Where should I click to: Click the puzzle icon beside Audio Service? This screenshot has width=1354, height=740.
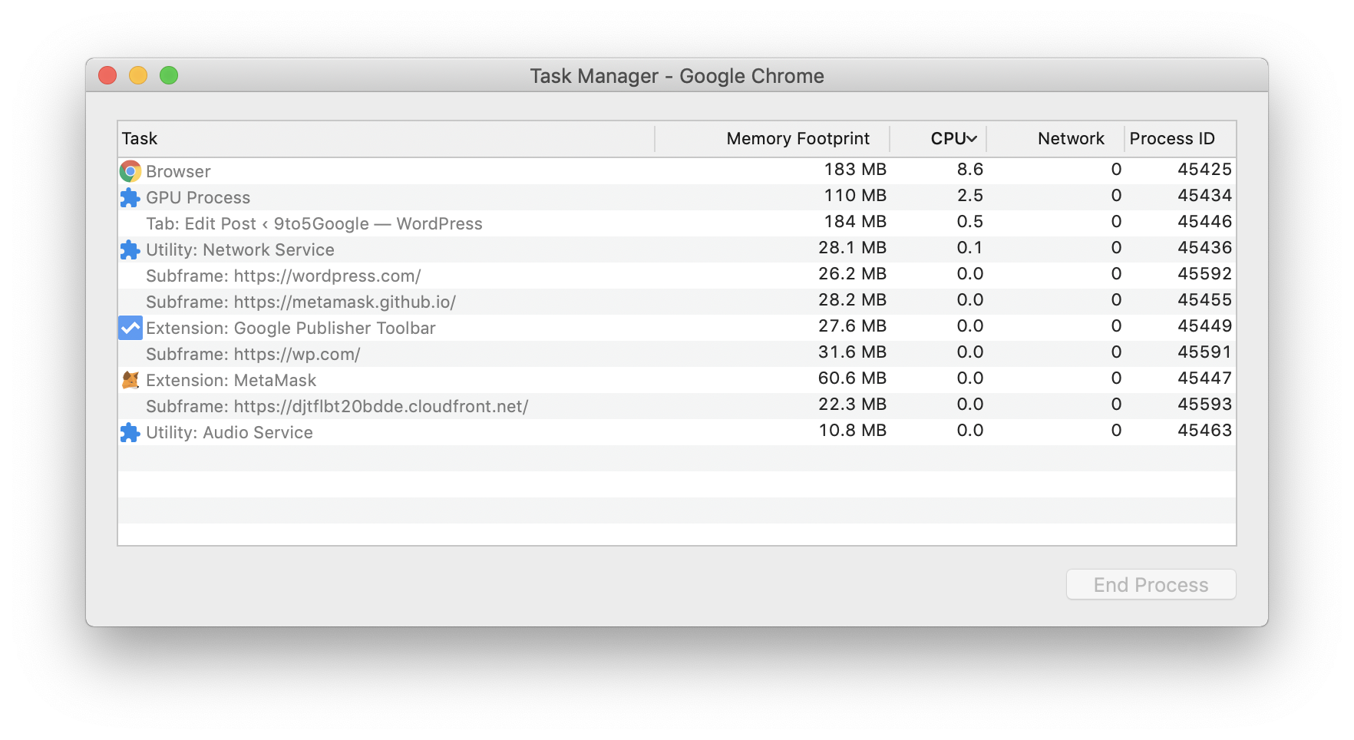click(130, 432)
